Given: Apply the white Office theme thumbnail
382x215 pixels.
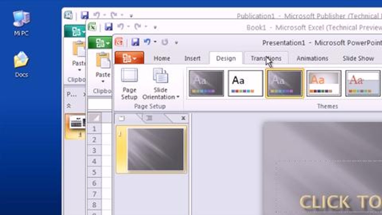Looking at the screenshot, I should point(245,83).
